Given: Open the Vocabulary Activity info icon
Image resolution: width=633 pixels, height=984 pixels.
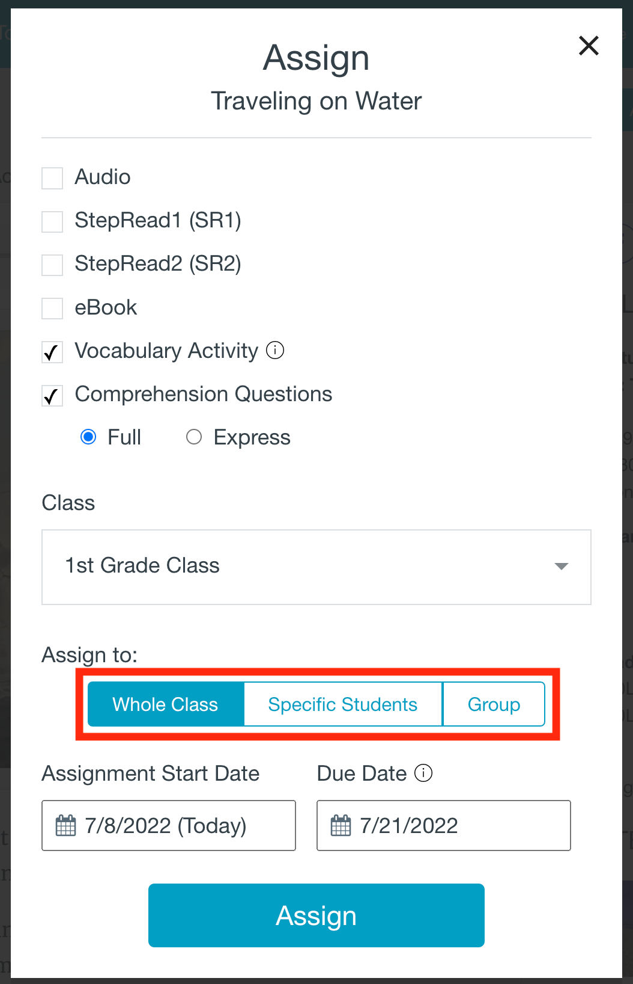Looking at the screenshot, I should point(275,350).
